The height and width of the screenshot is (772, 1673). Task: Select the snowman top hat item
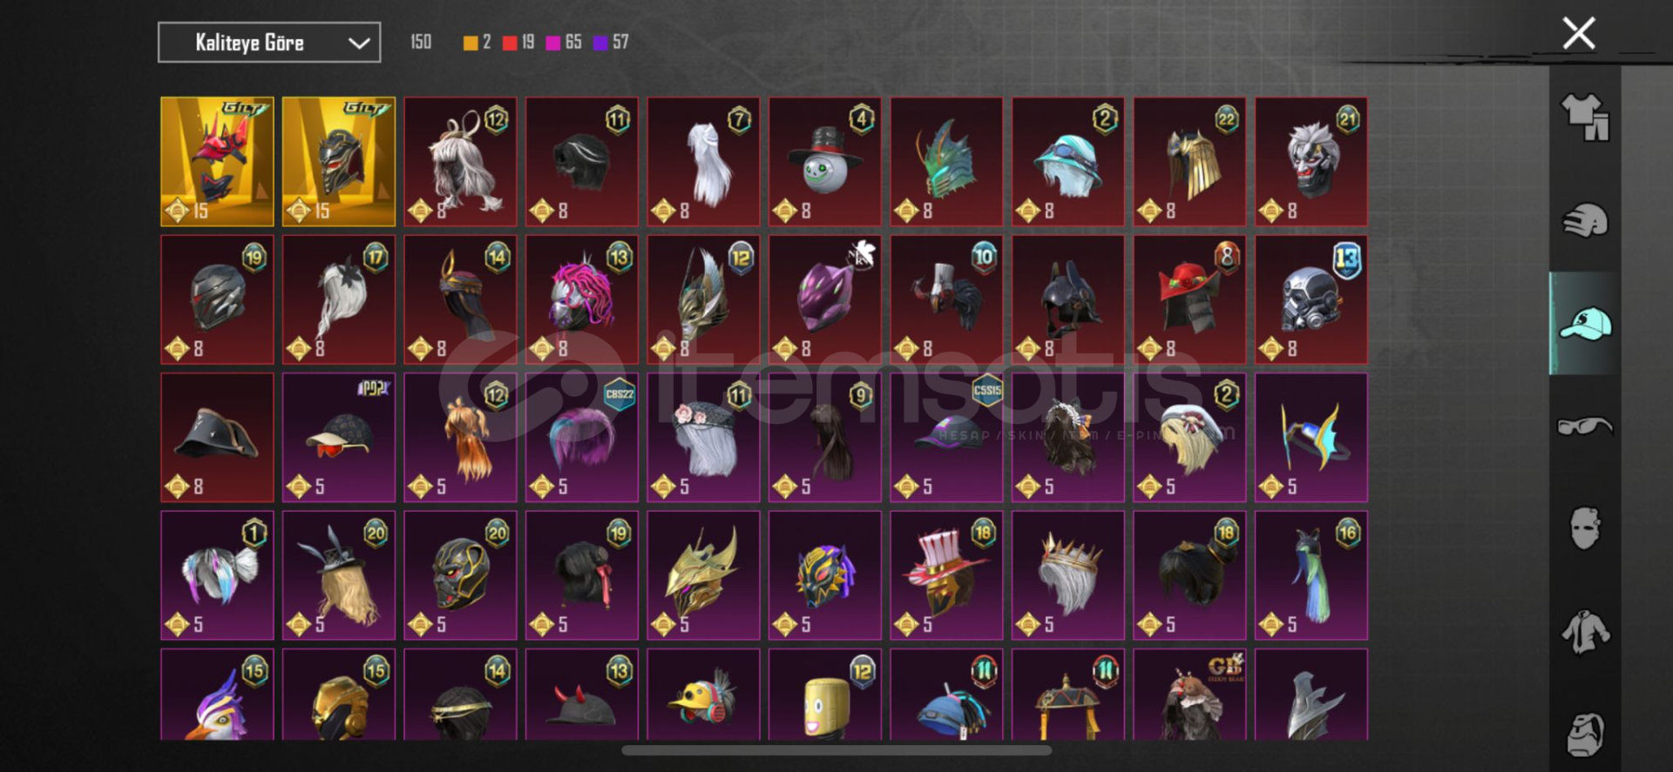[825, 162]
